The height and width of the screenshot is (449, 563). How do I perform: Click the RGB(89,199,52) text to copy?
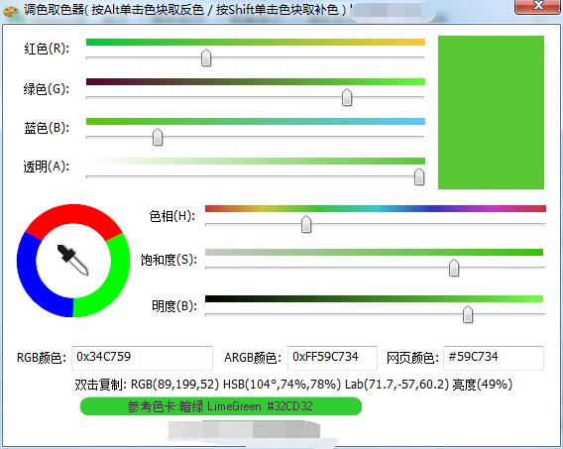tap(174, 385)
